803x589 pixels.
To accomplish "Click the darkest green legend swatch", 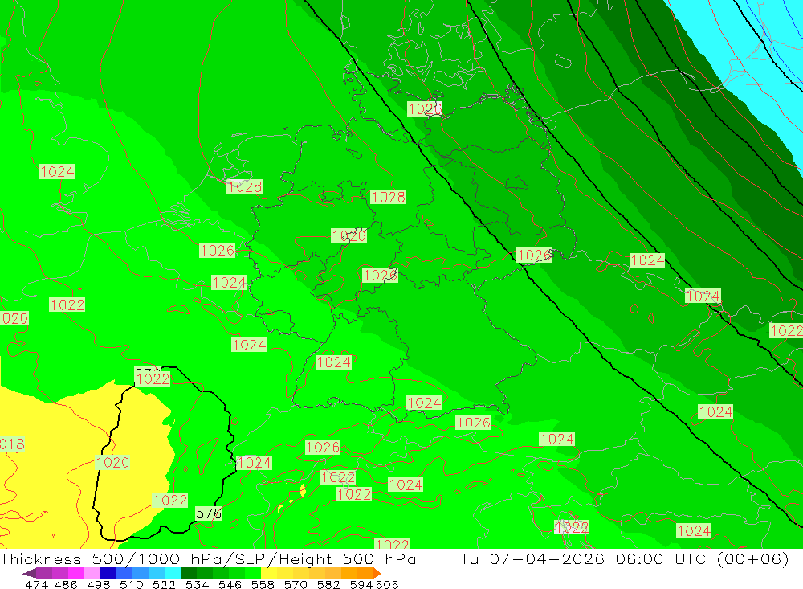I will pos(189,573).
